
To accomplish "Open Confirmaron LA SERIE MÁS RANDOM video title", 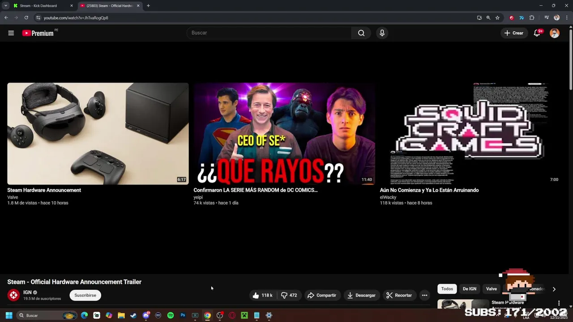I will click(256, 190).
